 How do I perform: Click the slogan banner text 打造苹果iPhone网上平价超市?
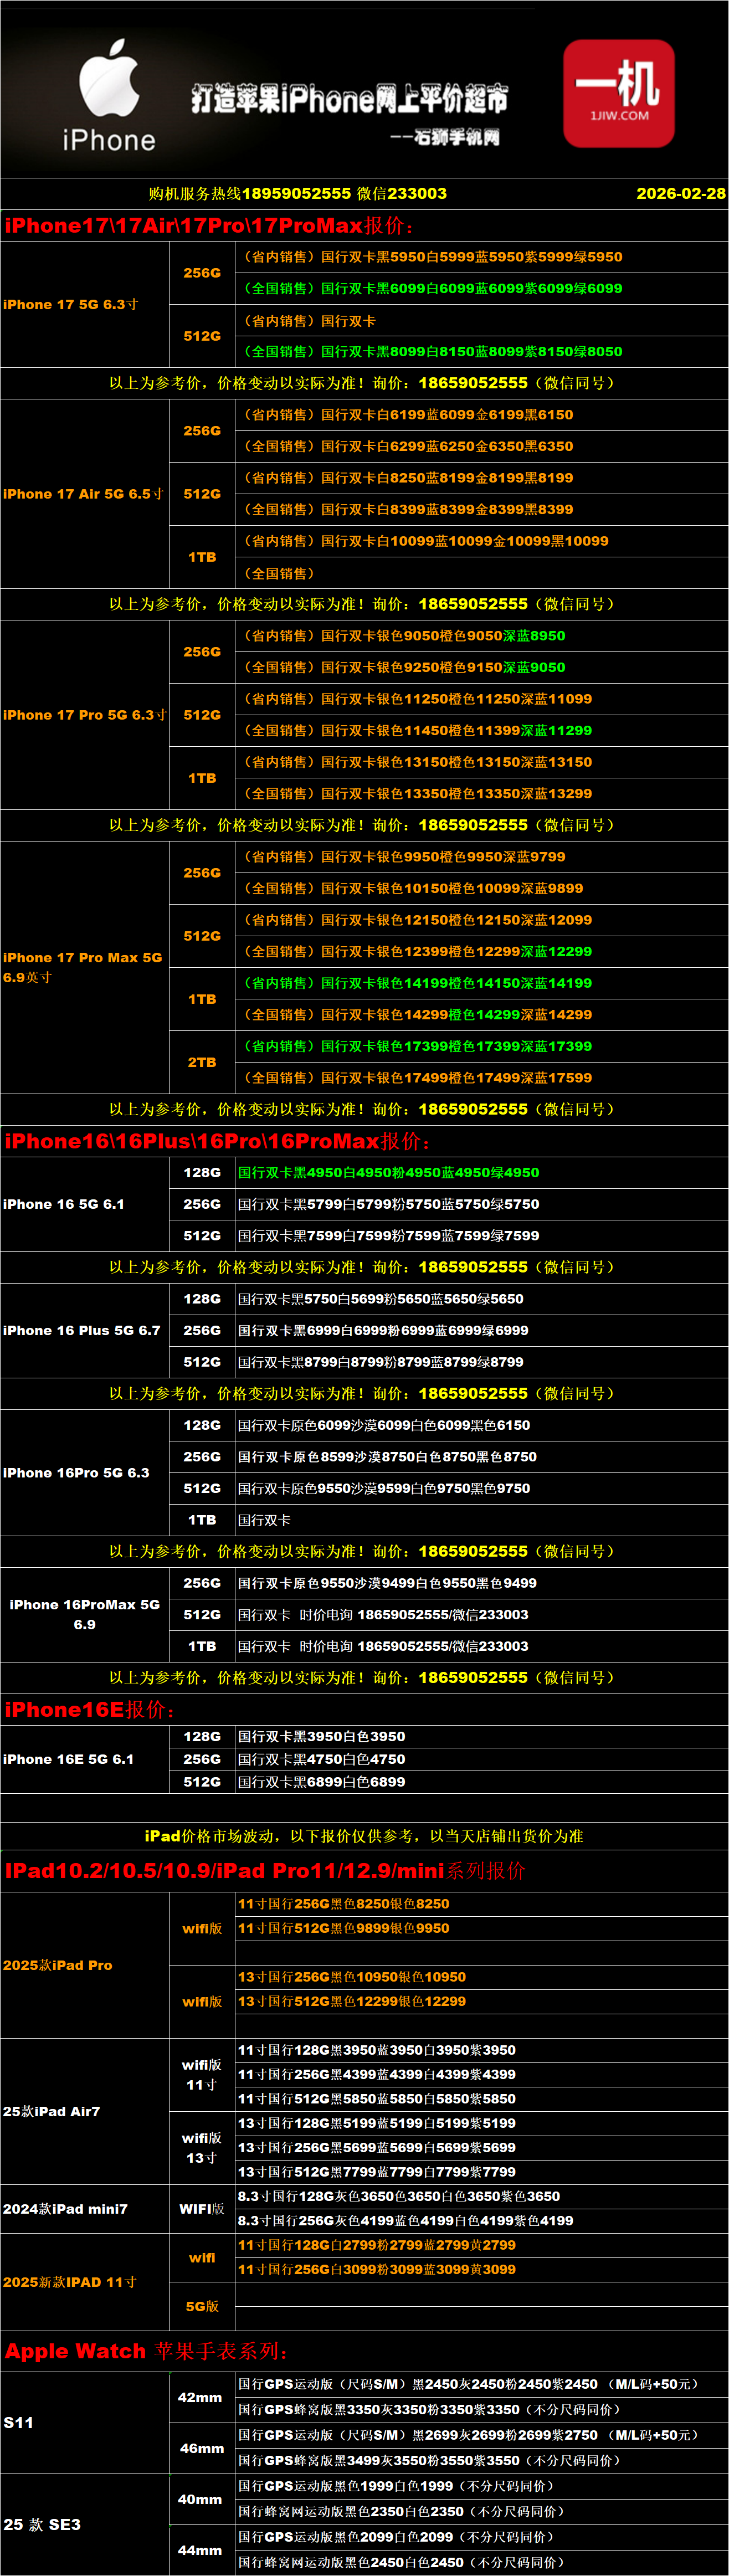[x=349, y=99]
